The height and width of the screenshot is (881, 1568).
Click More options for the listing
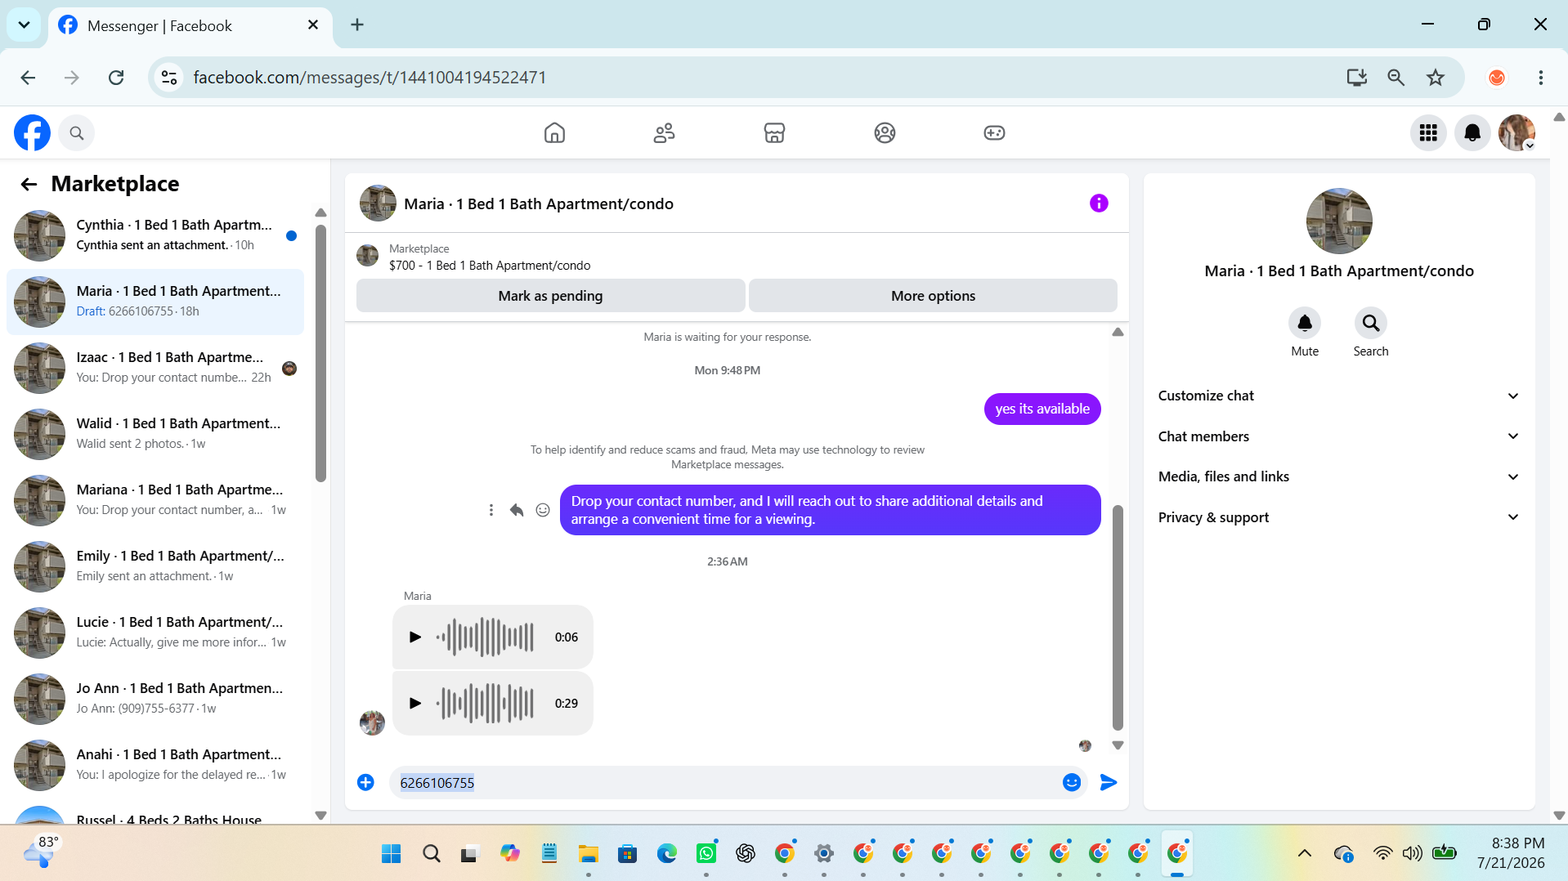(x=933, y=296)
